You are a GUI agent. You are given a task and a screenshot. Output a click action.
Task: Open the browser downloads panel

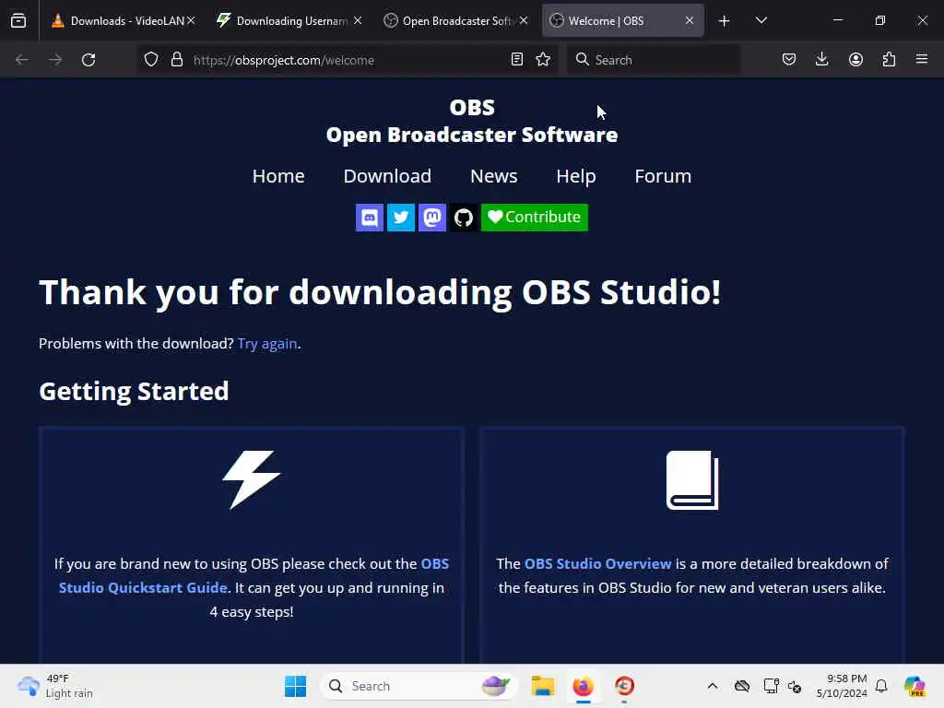coord(821,60)
